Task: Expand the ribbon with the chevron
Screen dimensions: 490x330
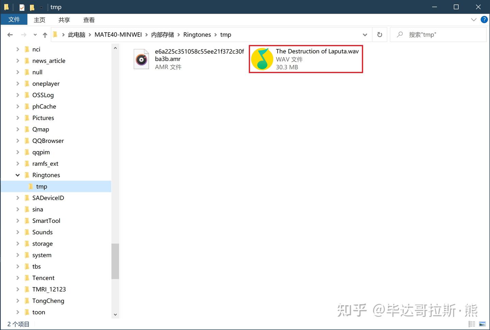Action: pos(473,20)
